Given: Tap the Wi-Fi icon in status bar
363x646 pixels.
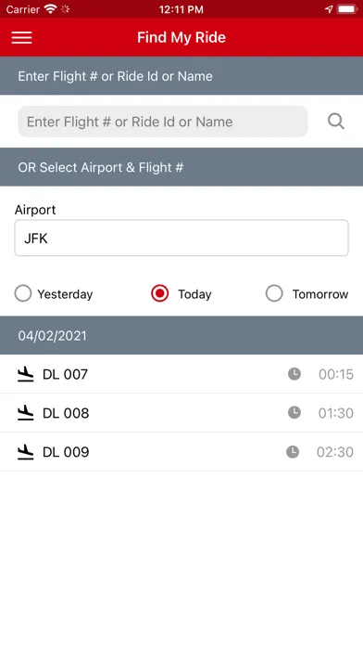Looking at the screenshot, I should [x=50, y=9].
